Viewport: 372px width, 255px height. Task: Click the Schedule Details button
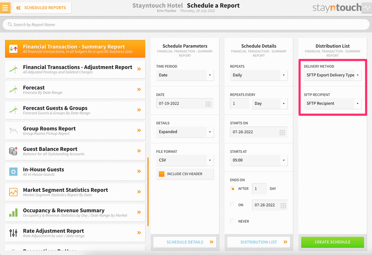coord(185,242)
